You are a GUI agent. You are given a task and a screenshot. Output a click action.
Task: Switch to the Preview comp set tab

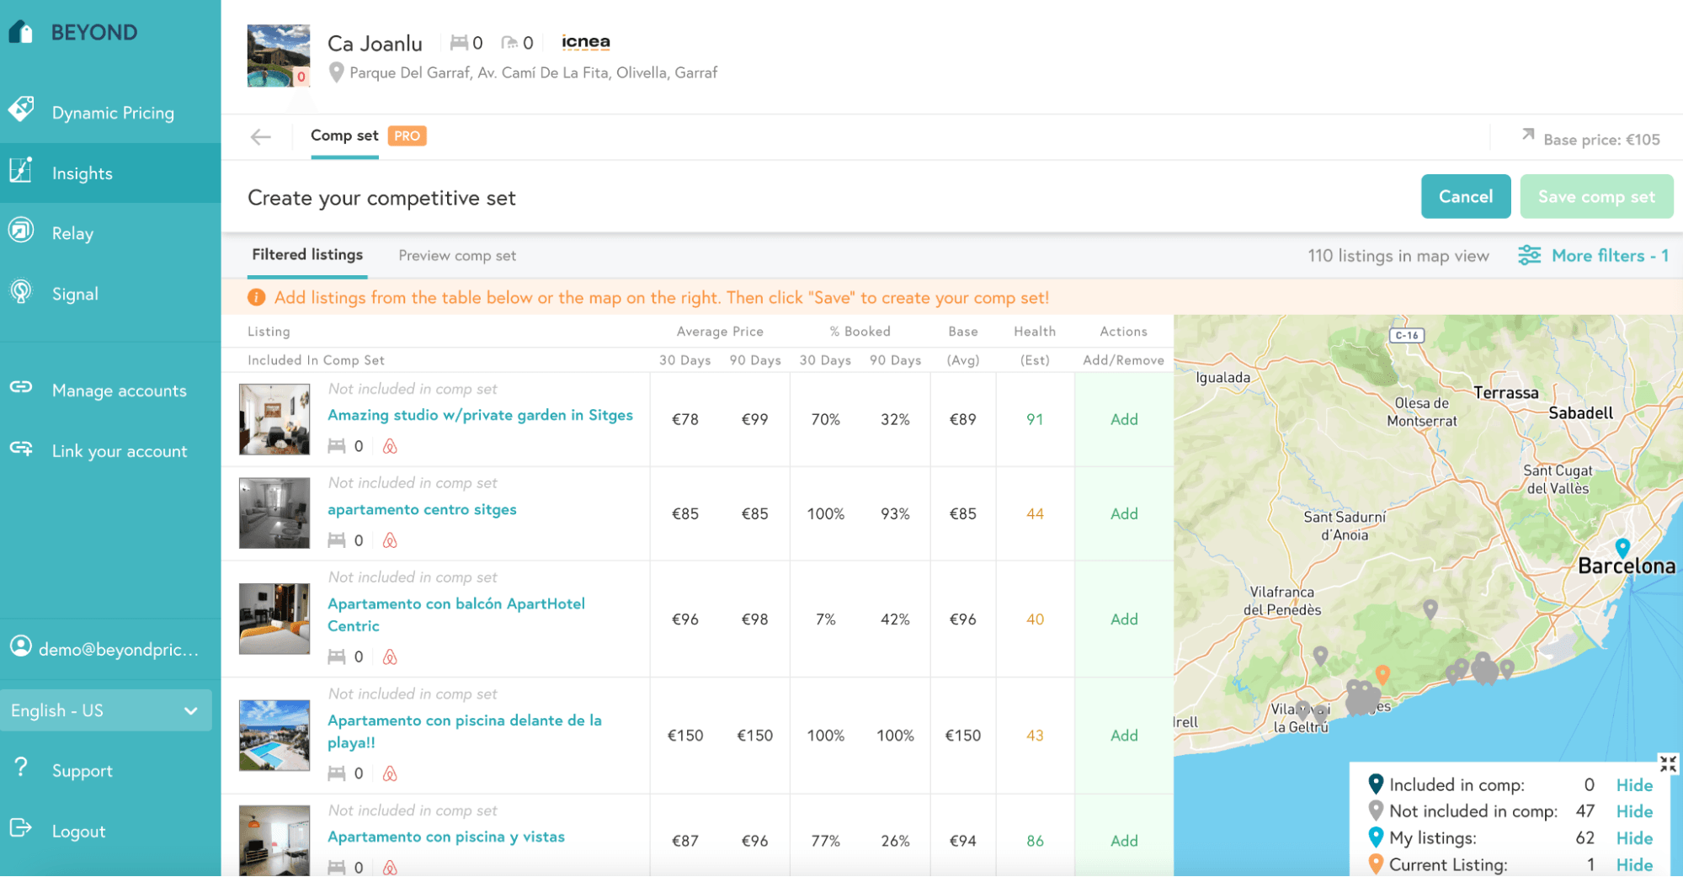[457, 256]
